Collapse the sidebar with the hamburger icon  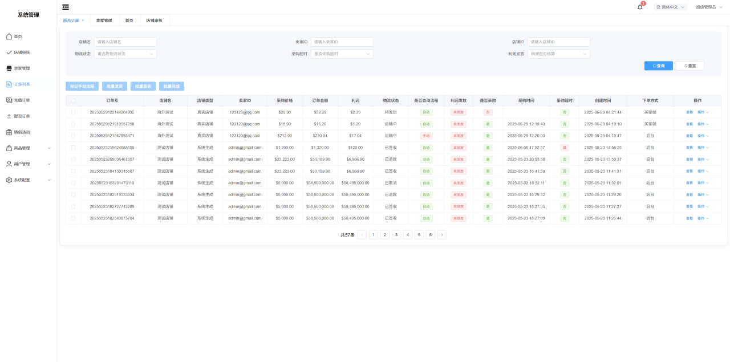[x=66, y=7]
